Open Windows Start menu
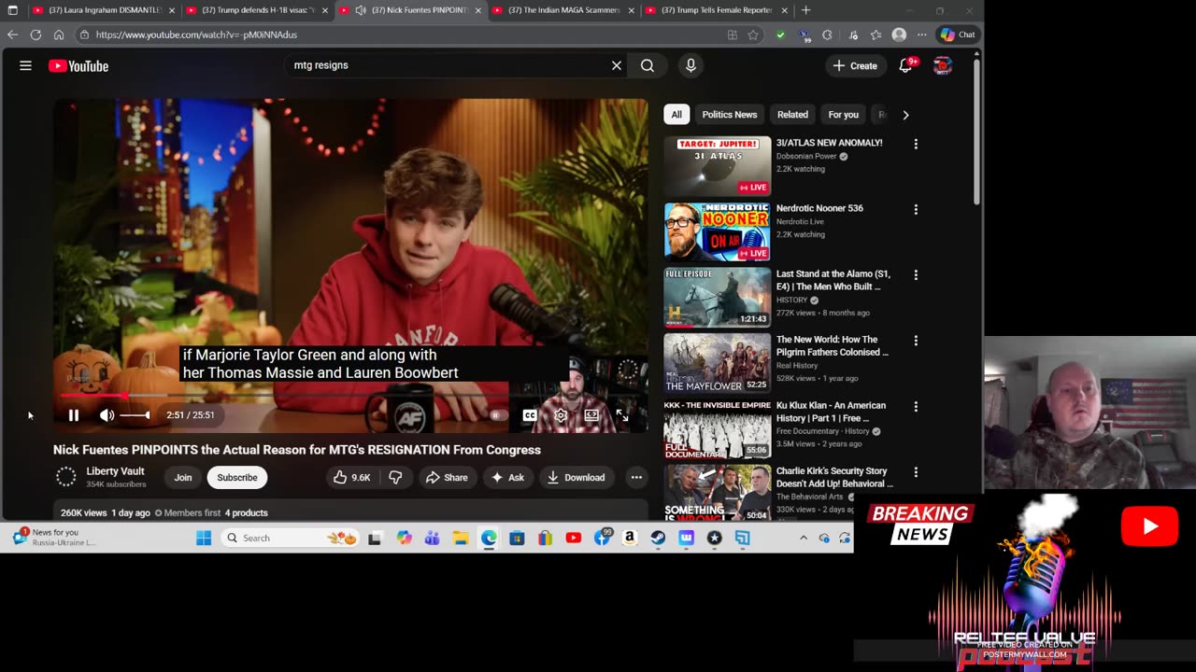The image size is (1196, 672). (204, 538)
